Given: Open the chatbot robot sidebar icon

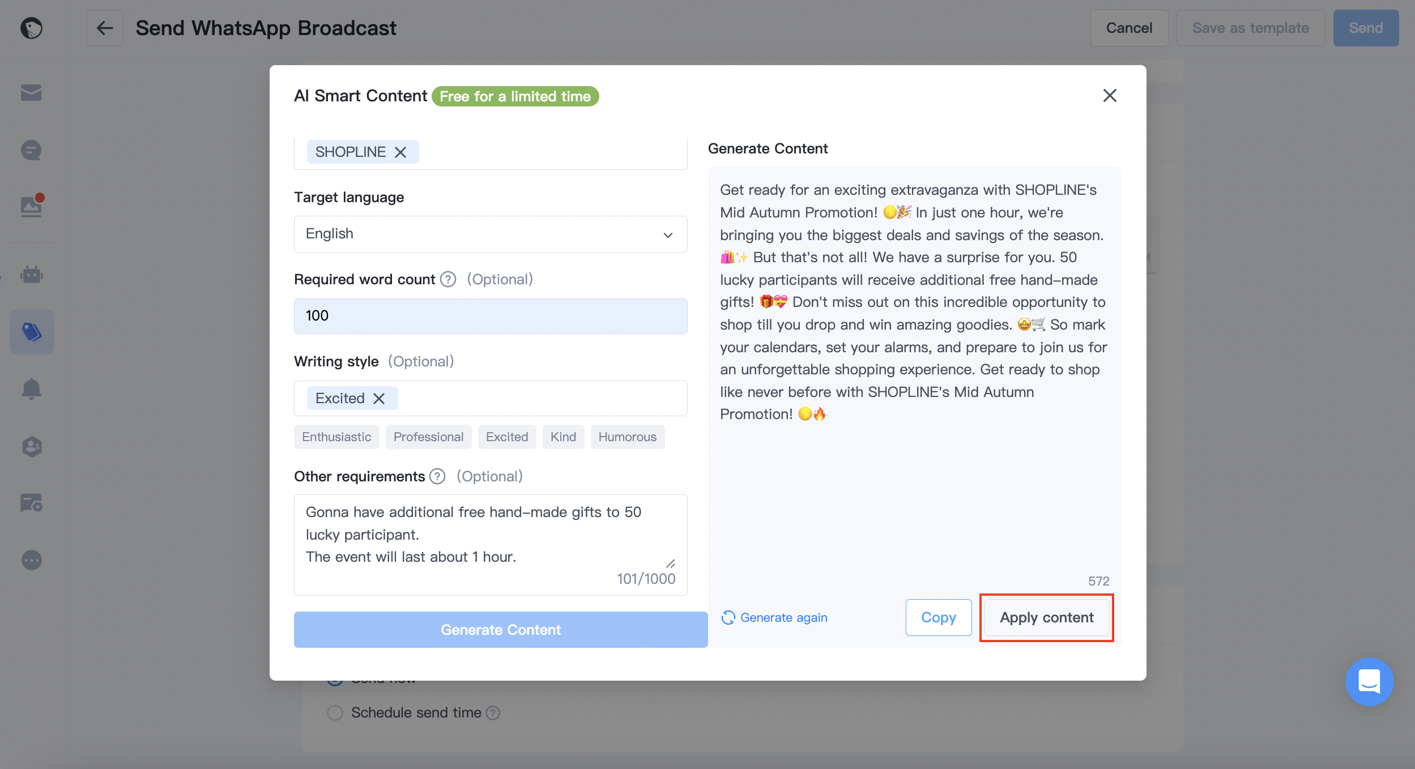Looking at the screenshot, I should pos(31,275).
